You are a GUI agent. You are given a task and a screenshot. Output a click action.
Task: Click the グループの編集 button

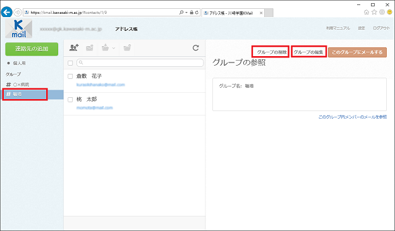[309, 52]
